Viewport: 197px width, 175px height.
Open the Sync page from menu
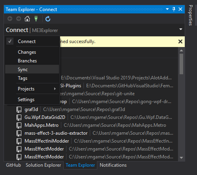click(x=32, y=70)
